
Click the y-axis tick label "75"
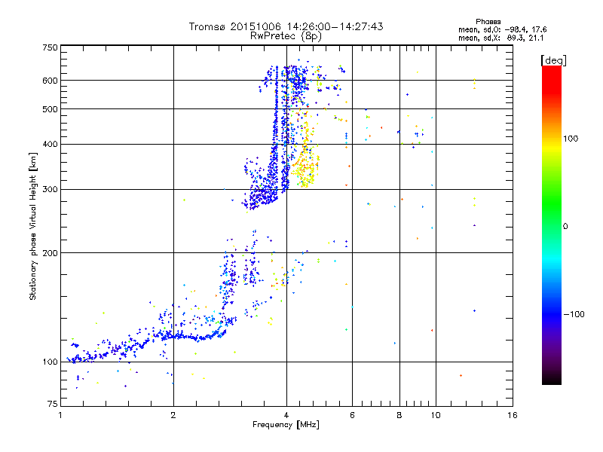click(53, 405)
